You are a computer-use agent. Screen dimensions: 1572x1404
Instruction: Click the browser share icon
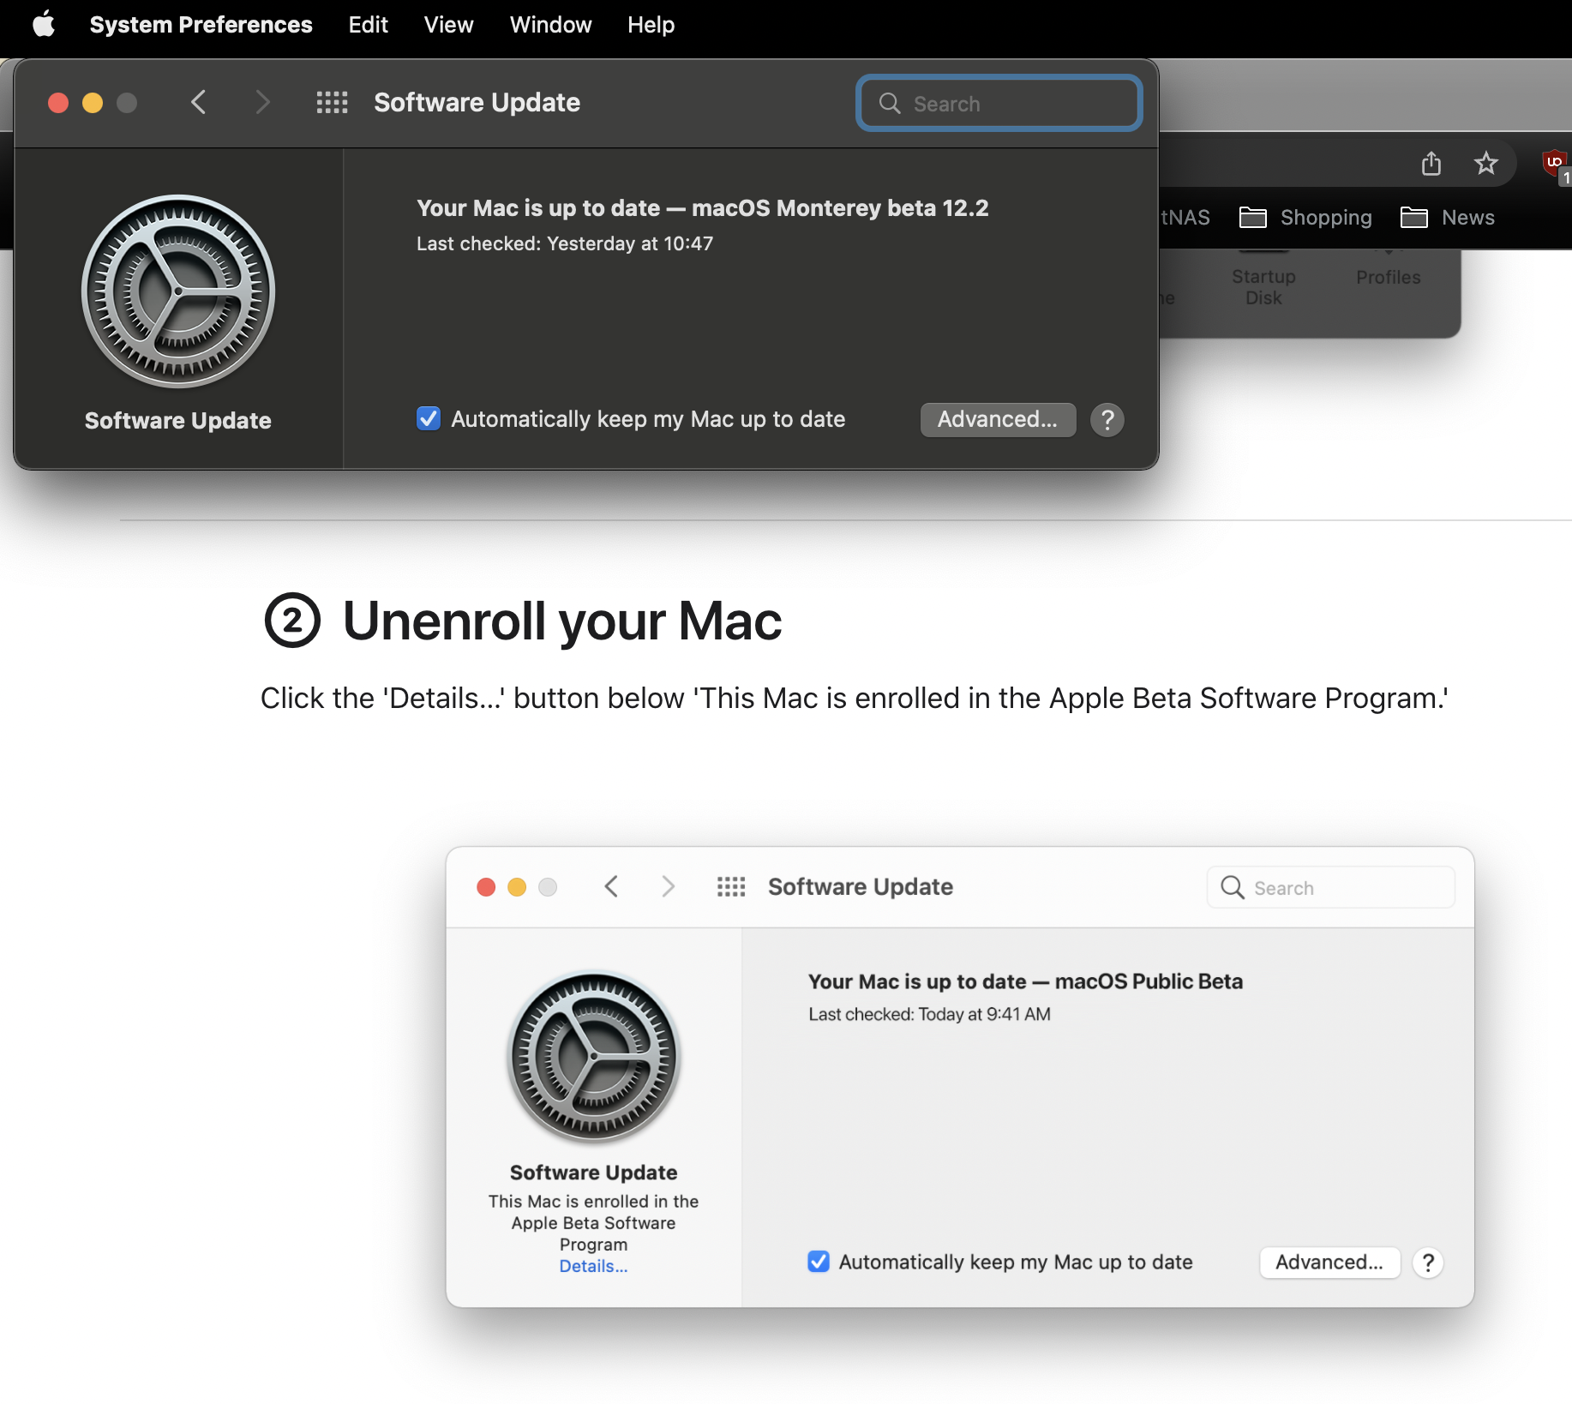tap(1431, 163)
